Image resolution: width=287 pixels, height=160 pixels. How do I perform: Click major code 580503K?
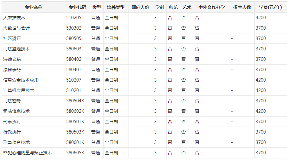coord(75,132)
